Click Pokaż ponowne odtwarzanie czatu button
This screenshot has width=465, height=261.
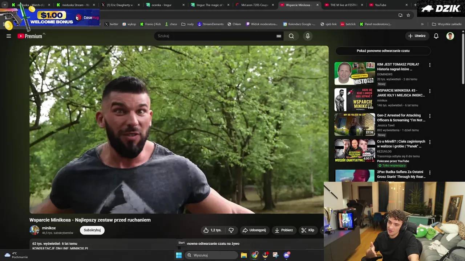click(x=383, y=51)
